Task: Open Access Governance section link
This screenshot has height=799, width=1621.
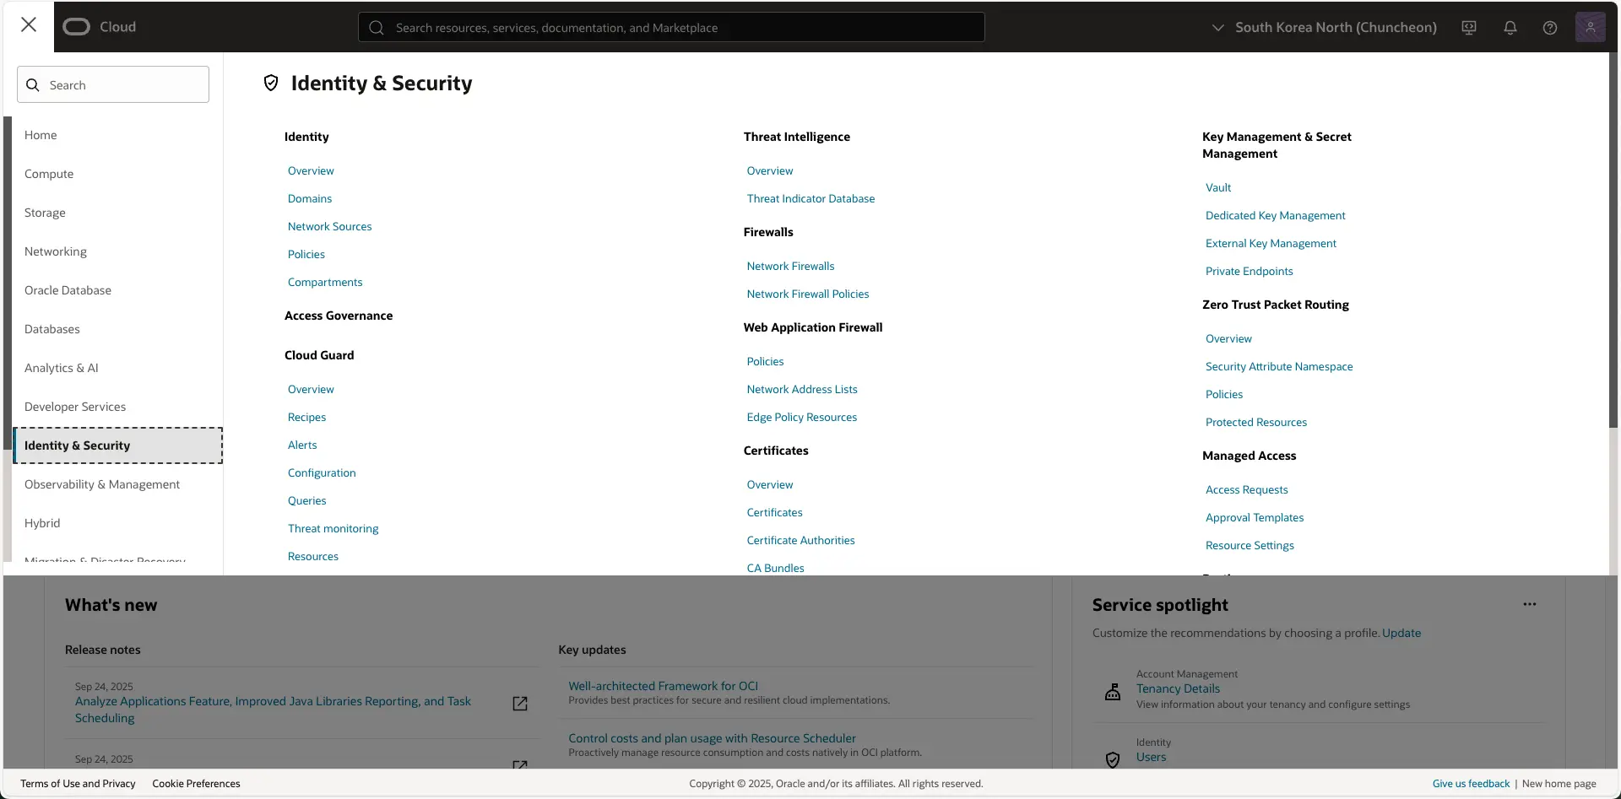Action: click(x=339, y=316)
